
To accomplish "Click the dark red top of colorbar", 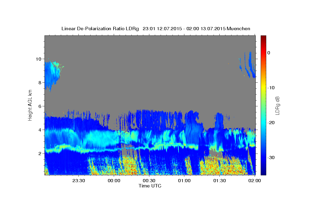I will pos(263,37).
